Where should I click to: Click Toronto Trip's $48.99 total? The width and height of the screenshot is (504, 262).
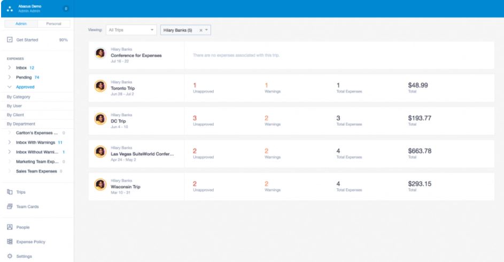tap(418, 85)
